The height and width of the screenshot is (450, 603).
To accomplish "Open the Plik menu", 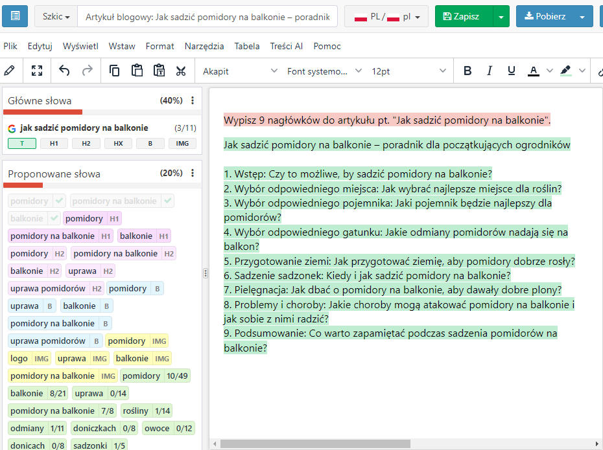I will [x=10, y=46].
